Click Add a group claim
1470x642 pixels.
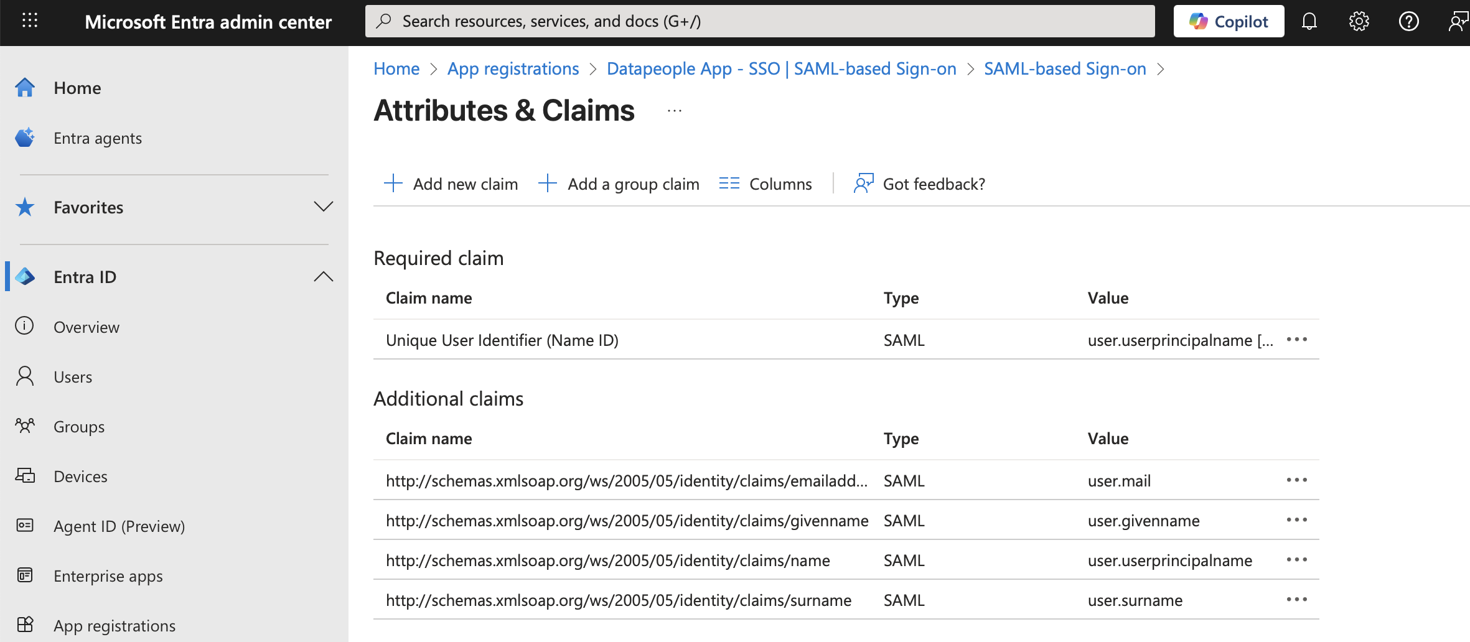619,184
